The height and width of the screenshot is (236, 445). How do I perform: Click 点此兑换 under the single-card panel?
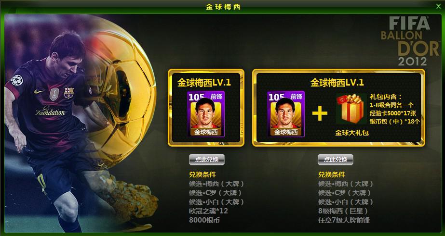click(207, 160)
